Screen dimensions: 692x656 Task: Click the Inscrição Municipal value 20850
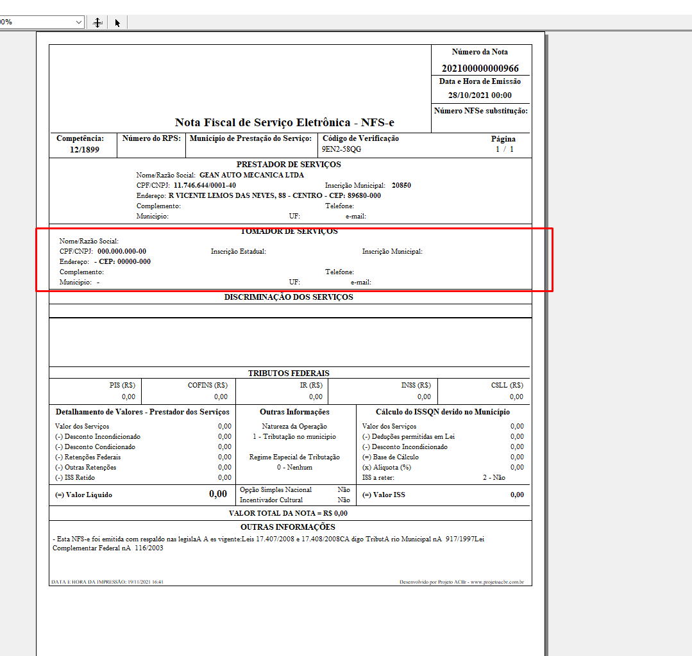tap(401, 185)
